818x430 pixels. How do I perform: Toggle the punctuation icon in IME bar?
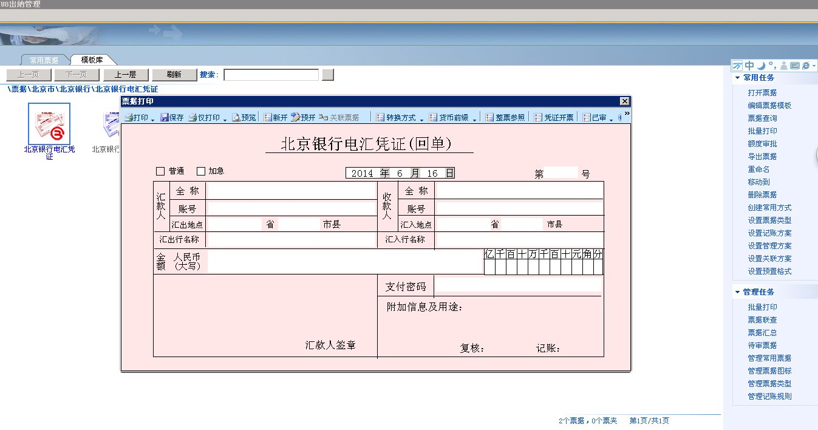coord(771,66)
